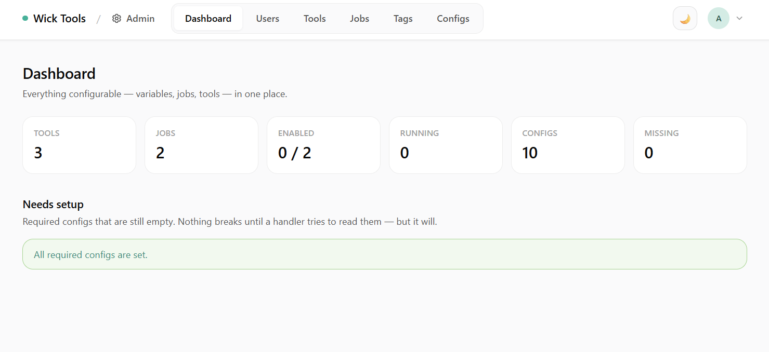Click the RUNNING counter card
769x352 pixels.
point(446,145)
